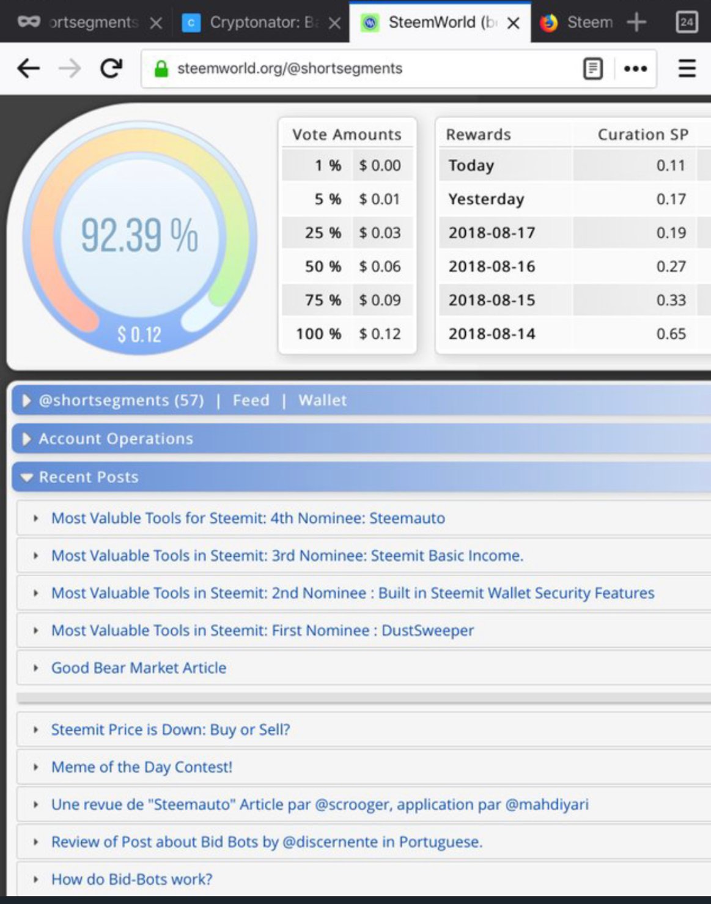This screenshot has height=904, width=711.
Task: Click the $ 0.09 amount in the 75 % row
Action: click(x=380, y=300)
